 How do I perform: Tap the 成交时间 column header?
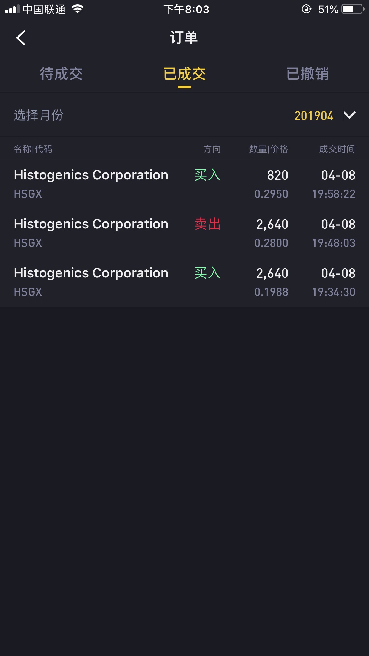point(337,149)
